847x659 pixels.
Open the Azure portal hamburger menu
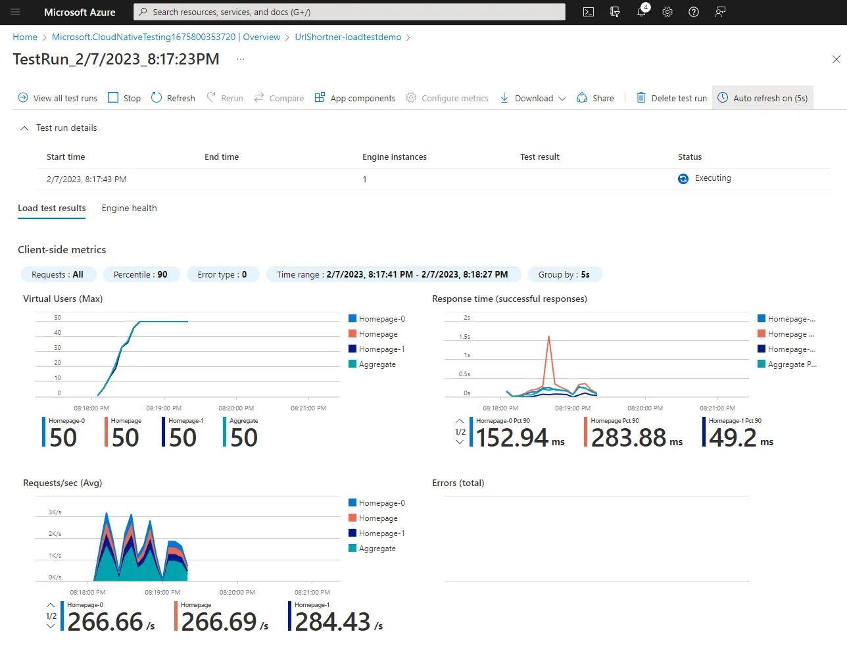click(x=16, y=12)
